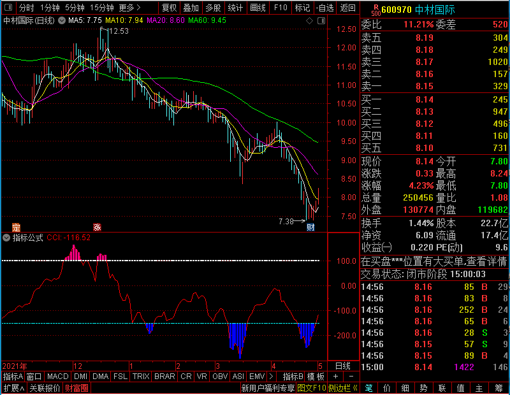Screen dimensions: 510x395
Task: Click the 财 marker on the chart
Action: [x=310, y=227]
